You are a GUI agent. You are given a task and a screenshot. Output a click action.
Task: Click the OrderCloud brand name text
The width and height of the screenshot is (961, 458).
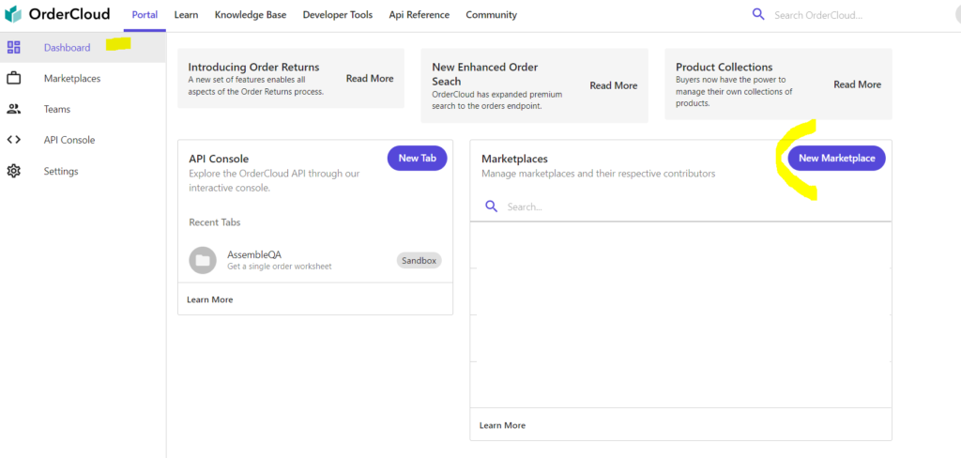(x=69, y=14)
